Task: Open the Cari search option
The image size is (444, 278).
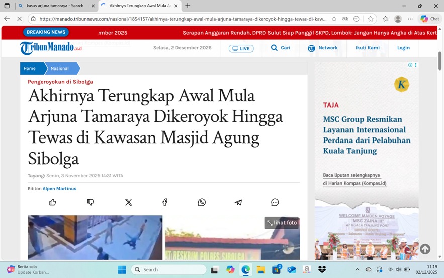Action: point(280,48)
